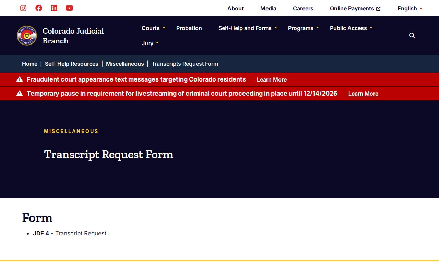This screenshot has height=274, width=439.
Task: Open Online Payments external link
Action: point(355,8)
